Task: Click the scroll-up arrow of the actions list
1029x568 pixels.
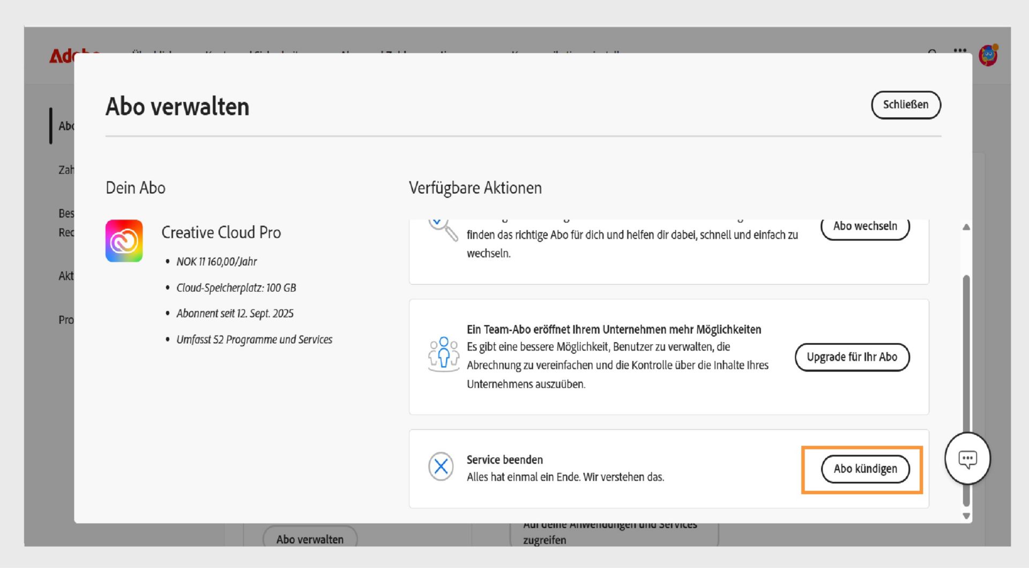Action: click(x=966, y=228)
